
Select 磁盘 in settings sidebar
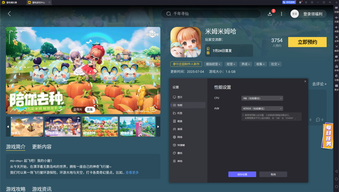pyautogui.click(x=188, y=121)
